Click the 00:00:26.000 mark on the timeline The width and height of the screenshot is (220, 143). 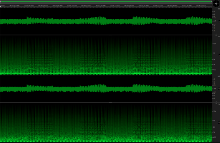186,5
